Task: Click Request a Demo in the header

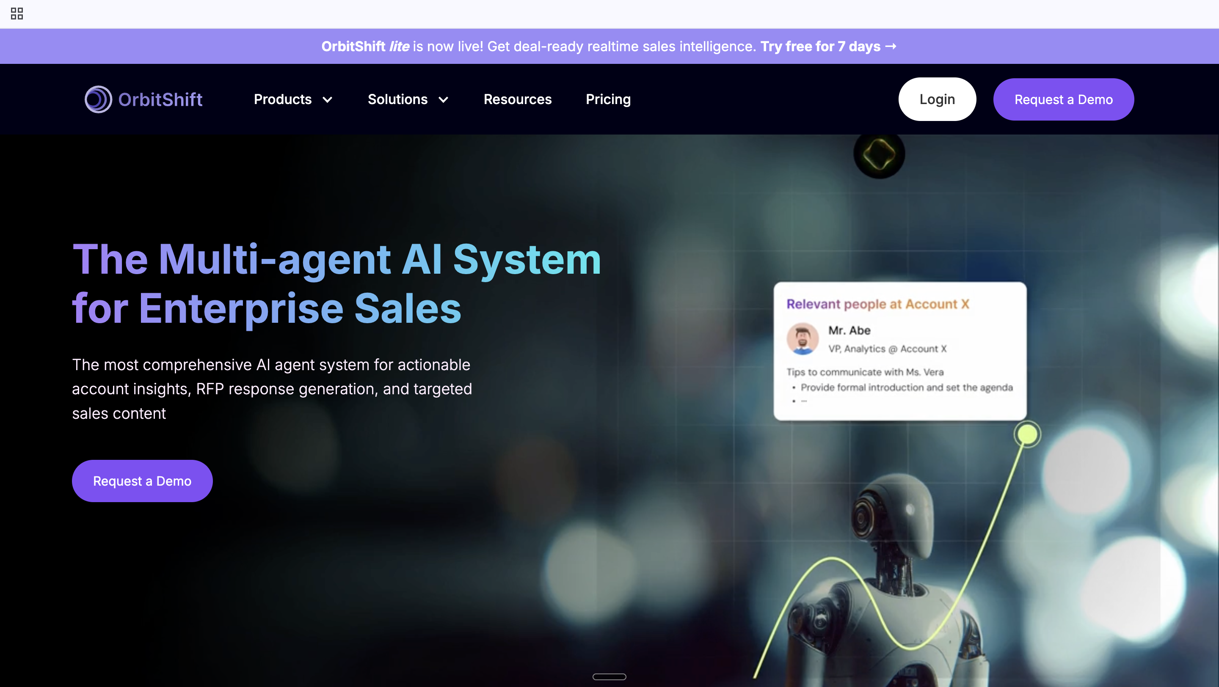Action: click(1063, 99)
